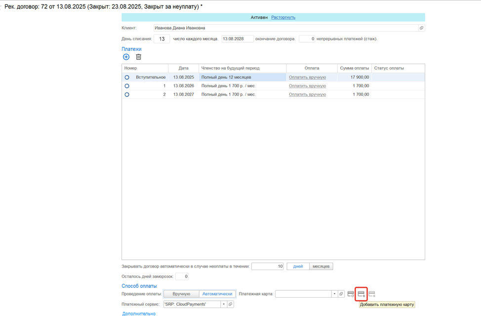Click Добавить платежную карту icon
This screenshot has height=316, width=481.
361,294
